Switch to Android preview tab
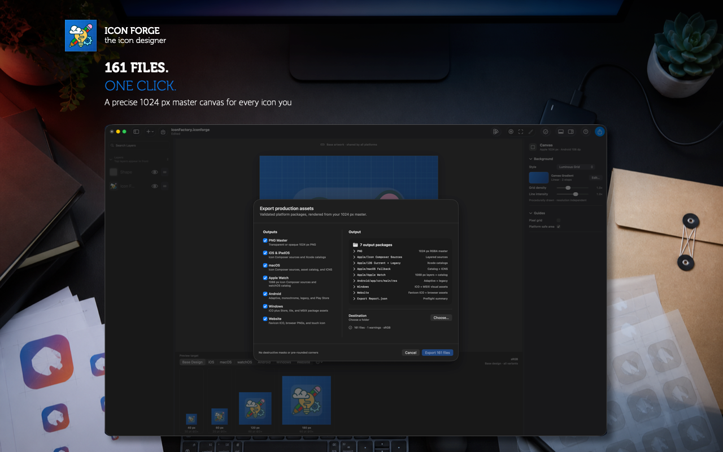Screen dimensions: 723x452 264,362
